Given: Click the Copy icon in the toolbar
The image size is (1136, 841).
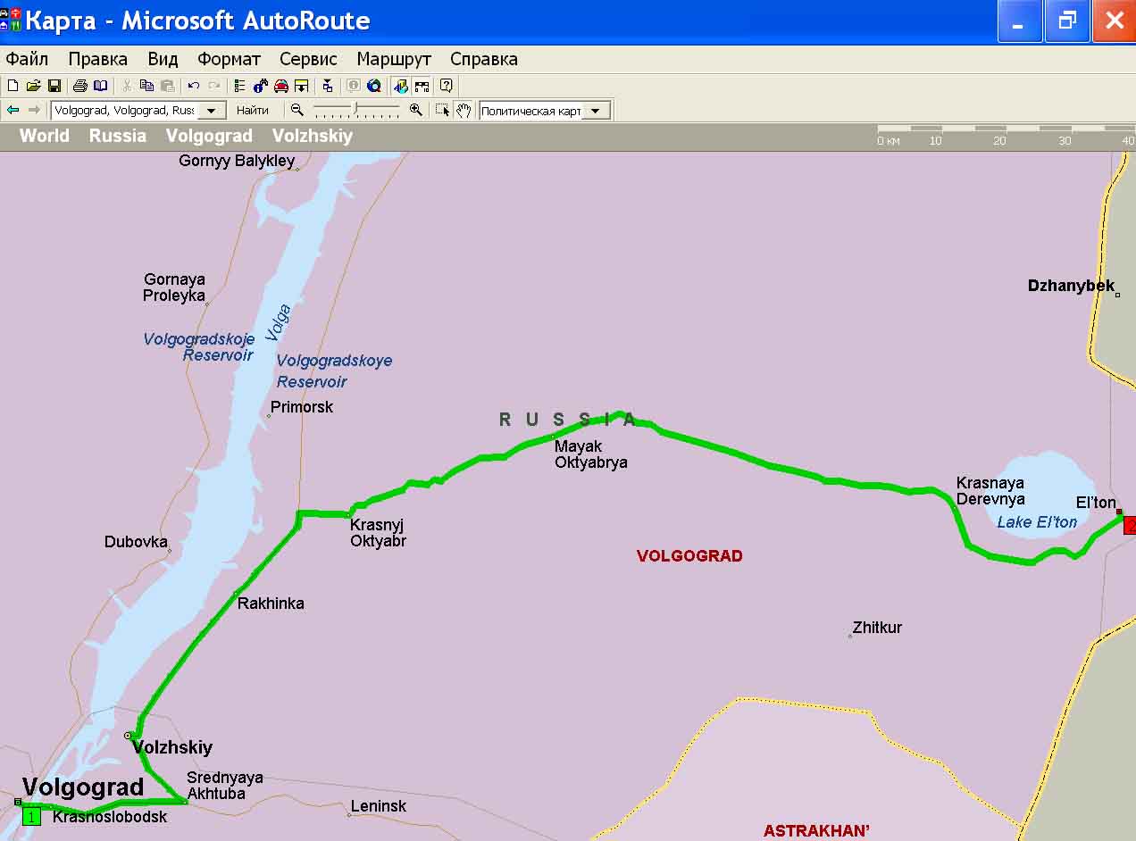Looking at the screenshot, I should point(146,86).
